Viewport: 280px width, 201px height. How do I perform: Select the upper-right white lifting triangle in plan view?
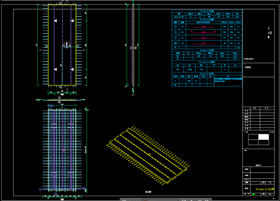72,21
